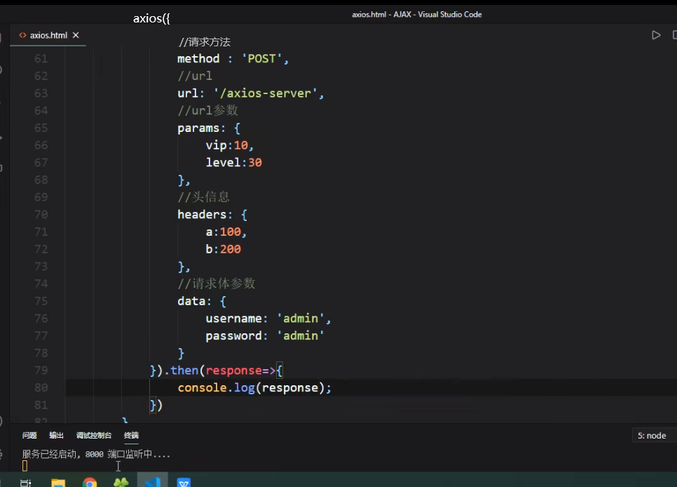Image resolution: width=677 pixels, height=487 pixels.
Task: Click the 'level:30' line
Action: pos(233,163)
